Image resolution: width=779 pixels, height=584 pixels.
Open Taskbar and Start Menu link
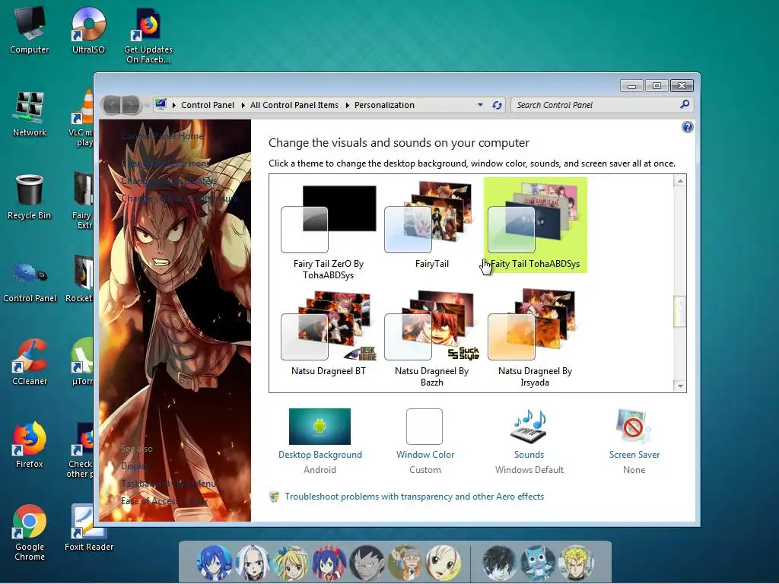coord(168,483)
